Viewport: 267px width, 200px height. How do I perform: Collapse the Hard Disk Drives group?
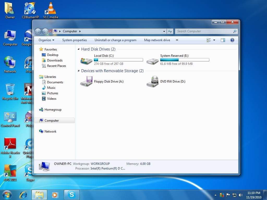(x=78, y=49)
